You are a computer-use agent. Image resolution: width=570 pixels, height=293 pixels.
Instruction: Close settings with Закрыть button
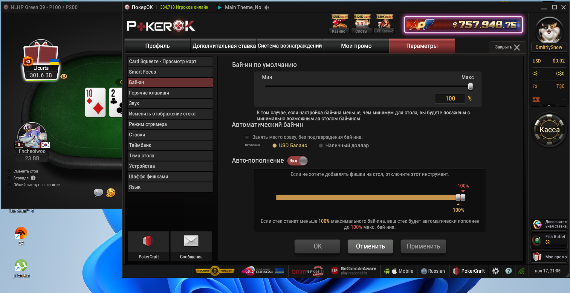pos(507,47)
